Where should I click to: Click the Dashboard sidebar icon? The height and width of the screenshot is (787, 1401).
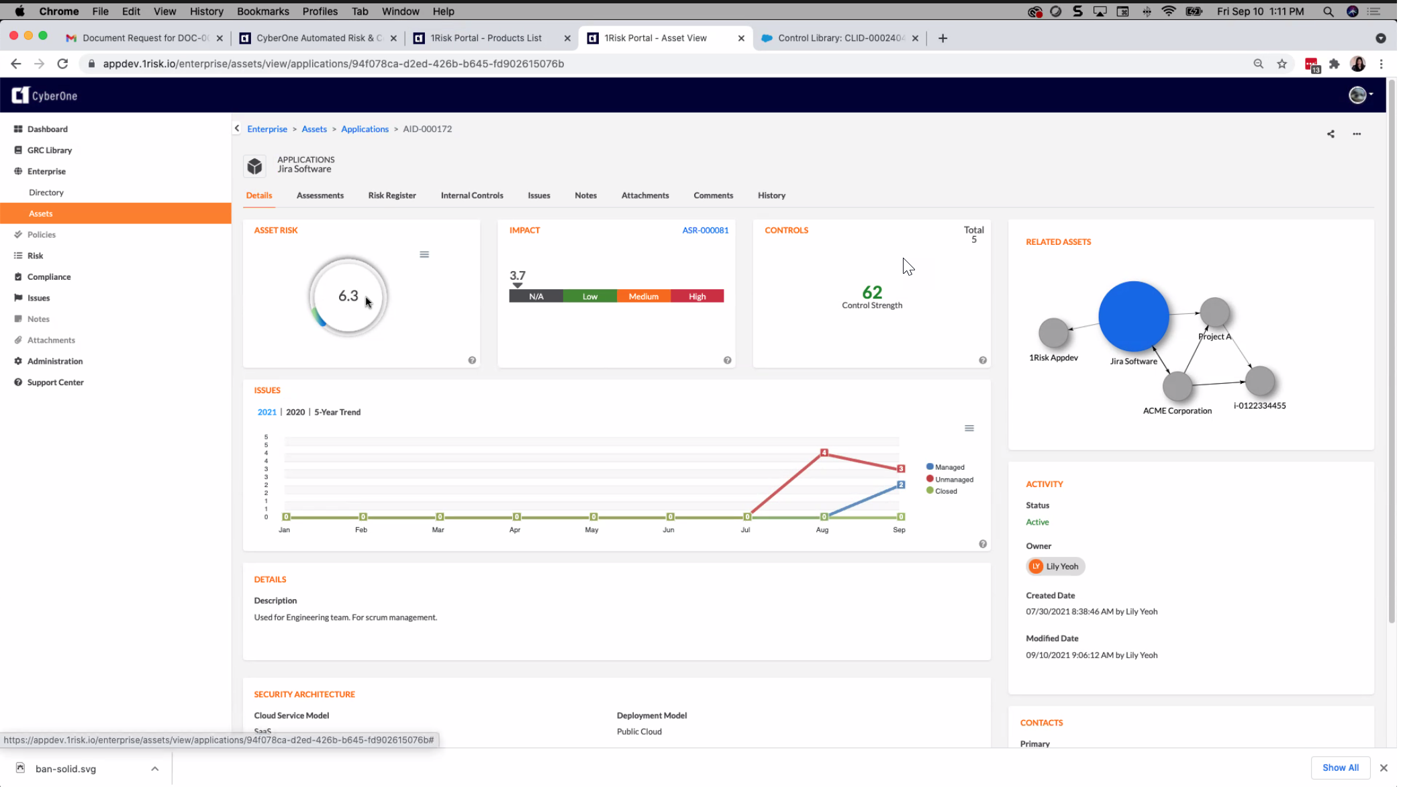(18, 129)
